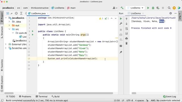This screenshot has width=182, height=102.
Task: Toggle soft-wrap in Run console
Action: [127, 29]
